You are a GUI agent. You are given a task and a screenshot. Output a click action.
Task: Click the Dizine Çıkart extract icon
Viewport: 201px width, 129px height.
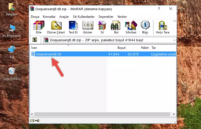coord(56,25)
